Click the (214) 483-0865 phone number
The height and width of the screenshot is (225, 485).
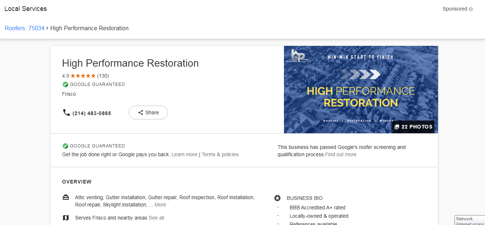click(92, 113)
